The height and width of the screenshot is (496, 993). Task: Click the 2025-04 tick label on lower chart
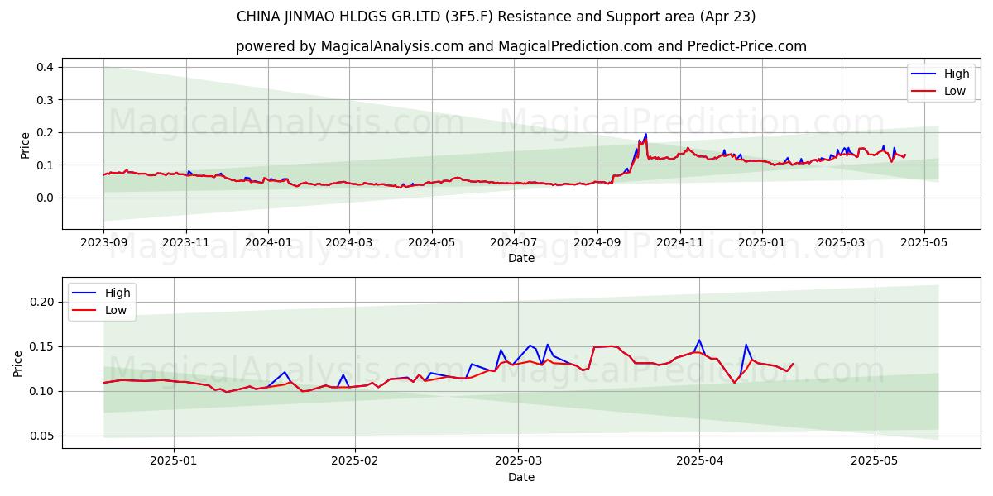pyautogui.click(x=698, y=461)
